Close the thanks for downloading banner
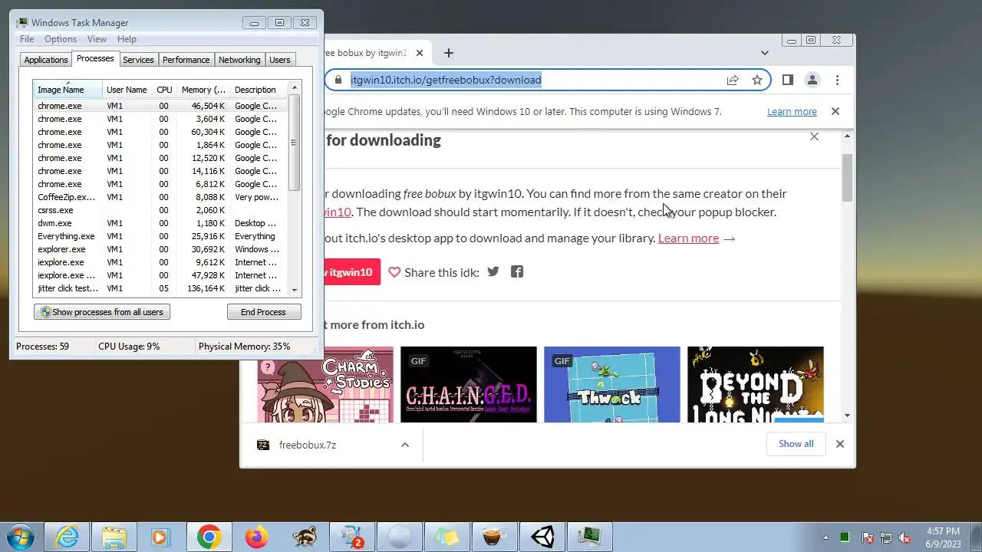Viewport: 982px width, 552px height. click(814, 136)
